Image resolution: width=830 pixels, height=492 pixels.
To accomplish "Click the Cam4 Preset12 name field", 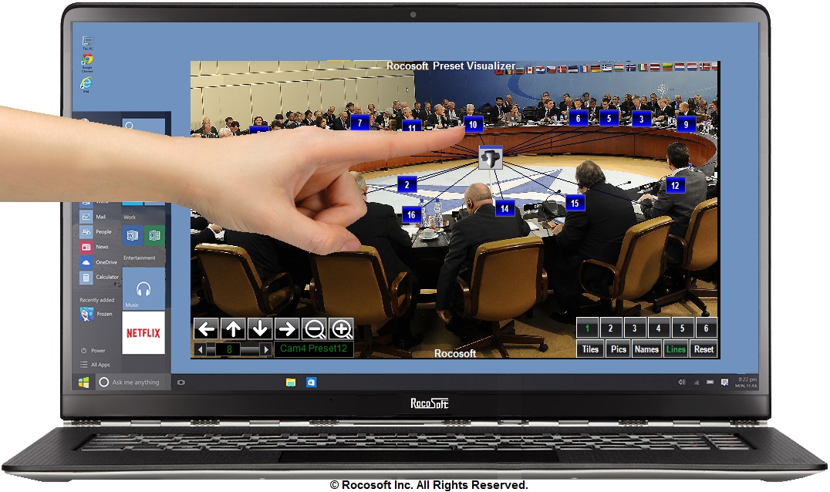I will tap(313, 349).
